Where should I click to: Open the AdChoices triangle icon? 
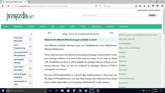31,34
